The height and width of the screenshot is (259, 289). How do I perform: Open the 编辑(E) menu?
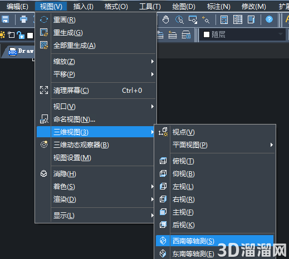pos(17,7)
